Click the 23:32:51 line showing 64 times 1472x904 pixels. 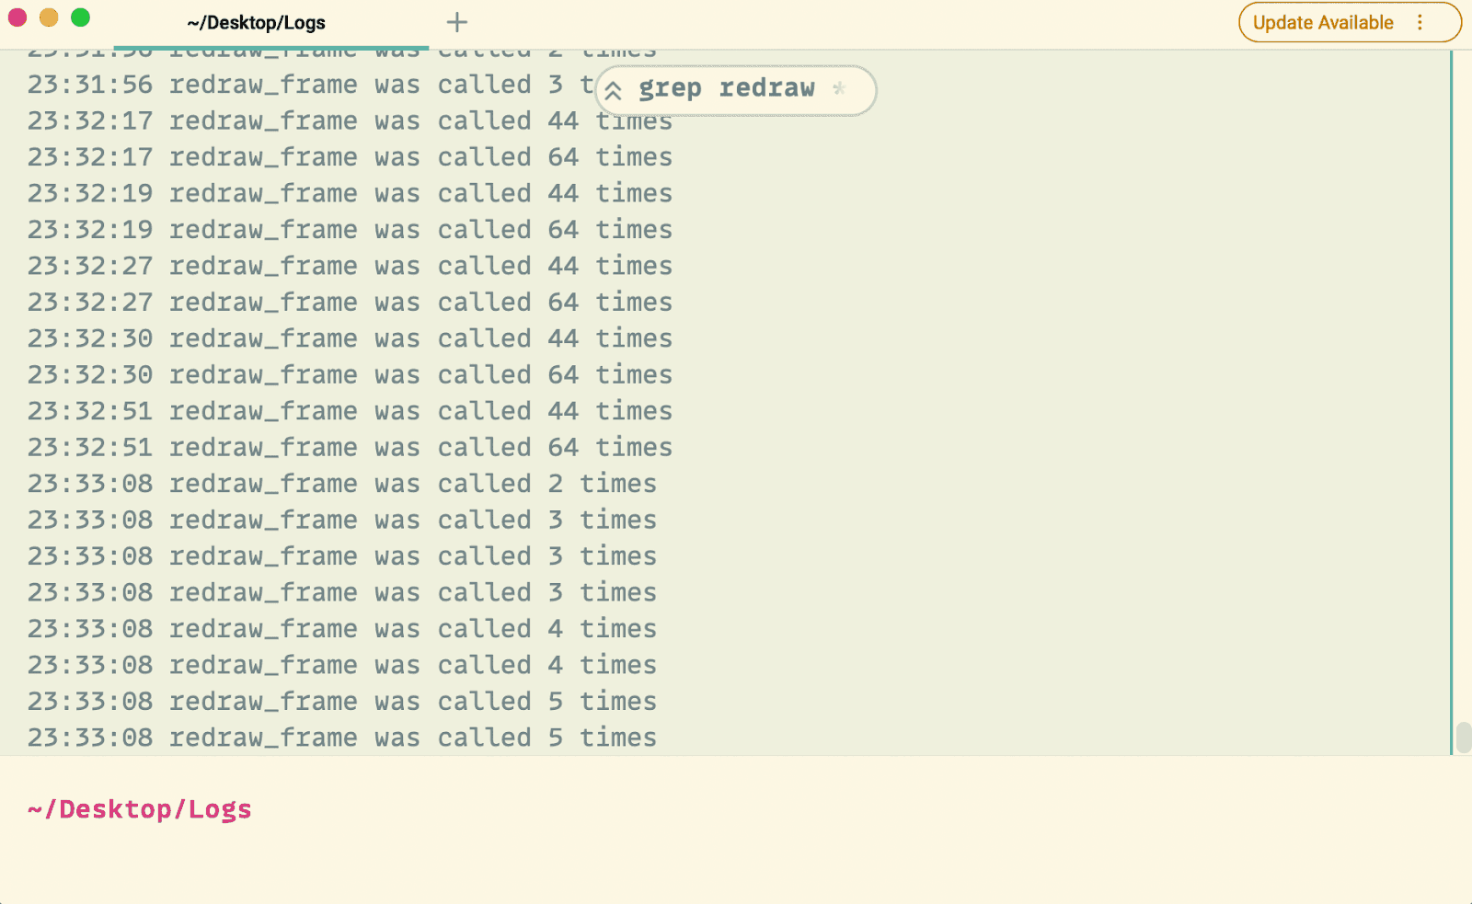pyautogui.click(x=350, y=448)
